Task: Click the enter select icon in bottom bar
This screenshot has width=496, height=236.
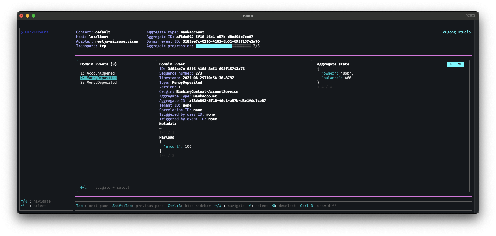Action: coord(250,206)
